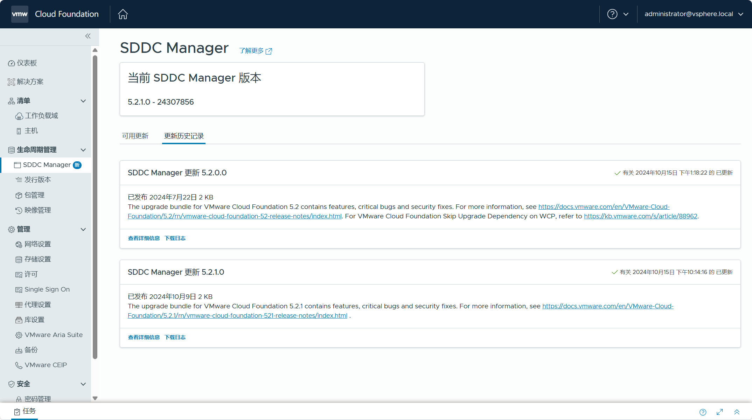Screen dimensions: 752x420
Task: Click the VMware CEIP phone icon
Action: coord(19,365)
